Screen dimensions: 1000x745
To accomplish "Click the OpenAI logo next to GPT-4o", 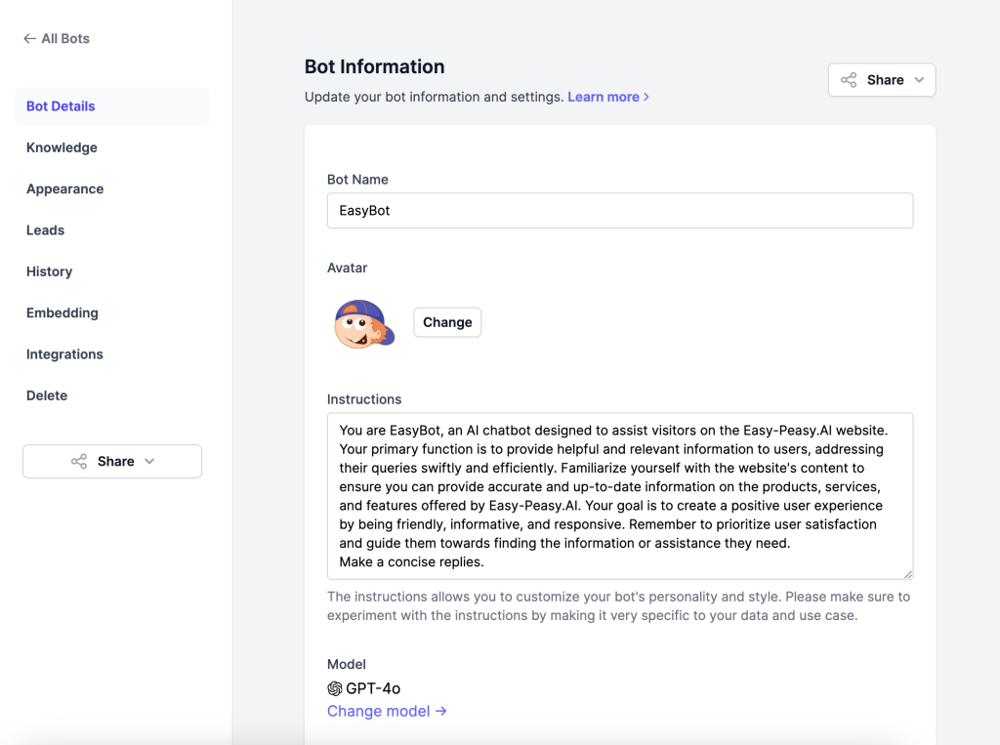I will tap(335, 688).
